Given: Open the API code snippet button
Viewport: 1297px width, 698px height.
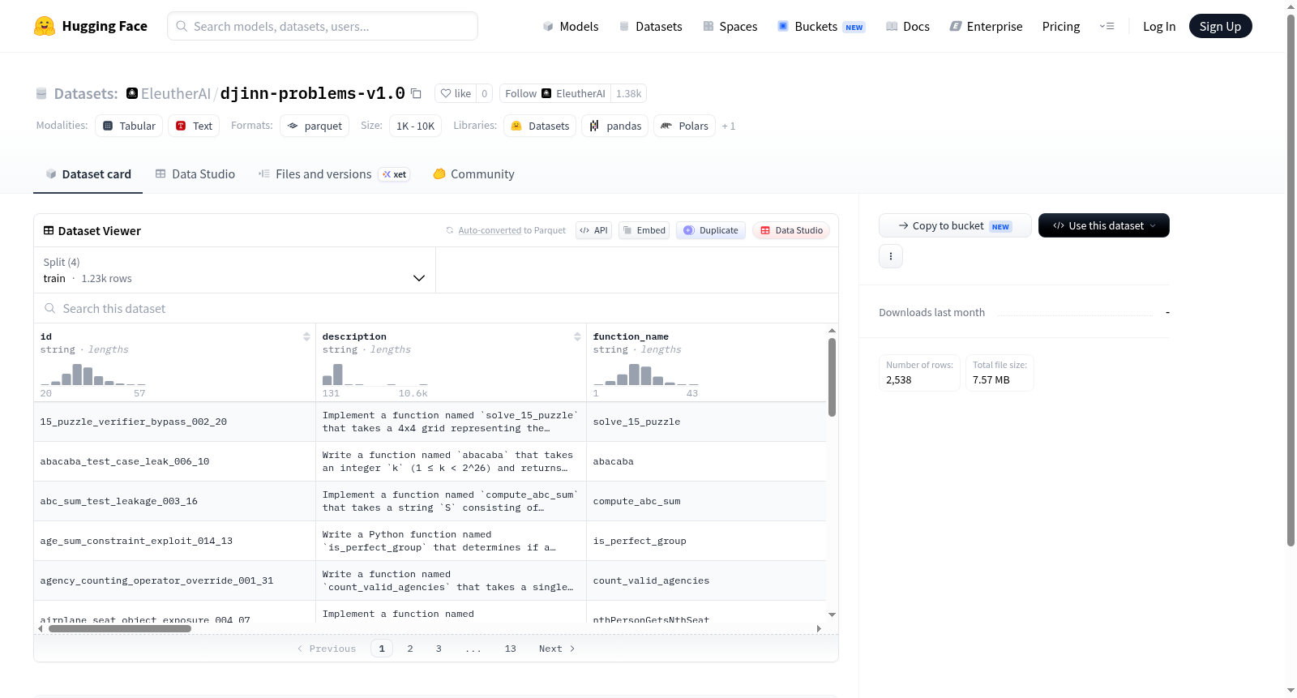Looking at the screenshot, I should (x=593, y=230).
